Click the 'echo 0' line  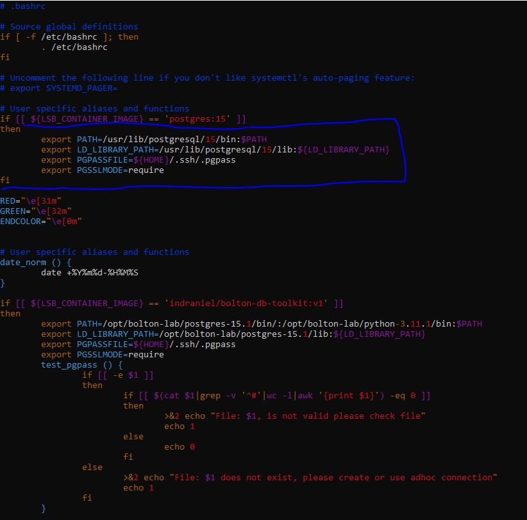coord(180,447)
